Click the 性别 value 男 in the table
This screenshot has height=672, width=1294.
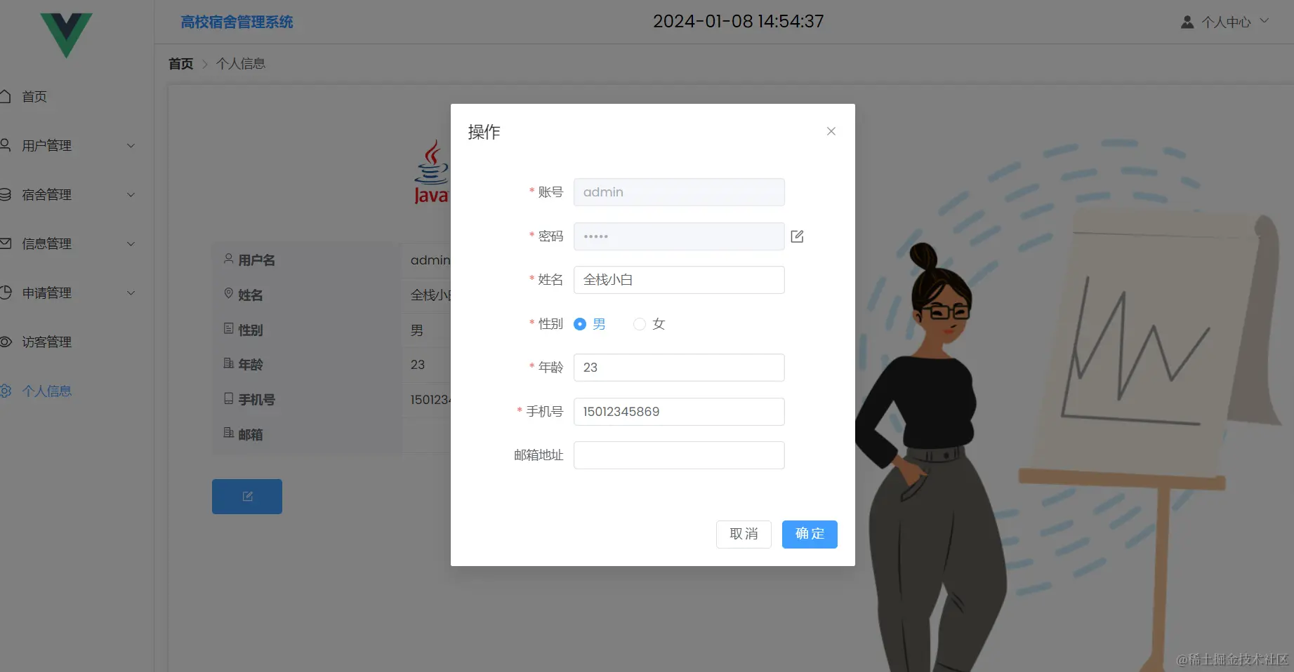[x=417, y=330]
